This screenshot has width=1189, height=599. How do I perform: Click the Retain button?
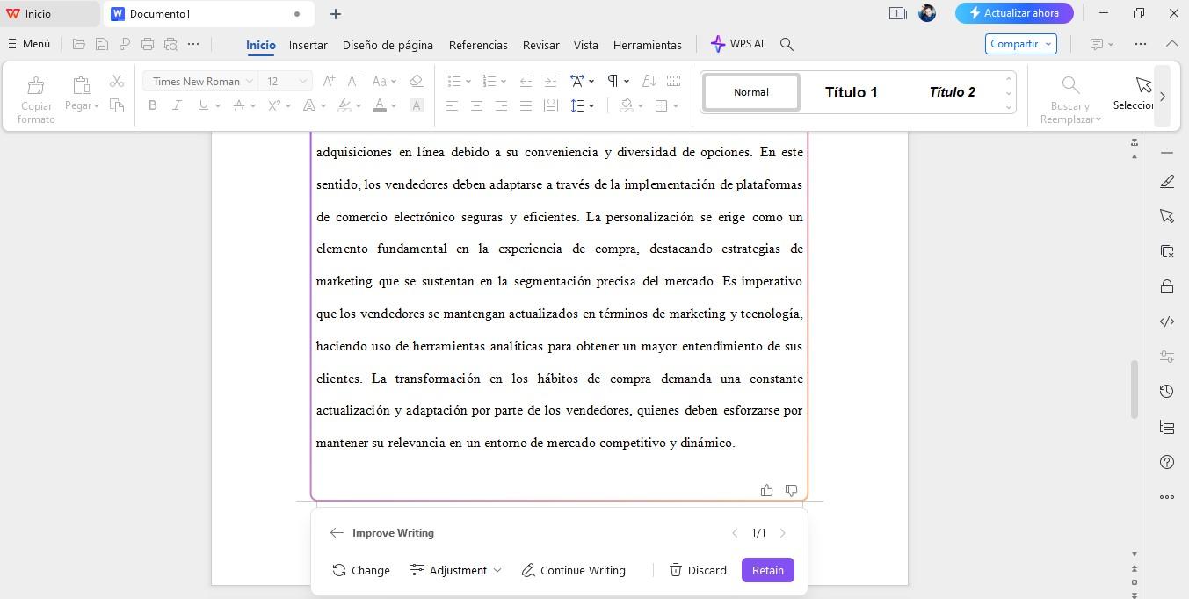tap(766, 570)
